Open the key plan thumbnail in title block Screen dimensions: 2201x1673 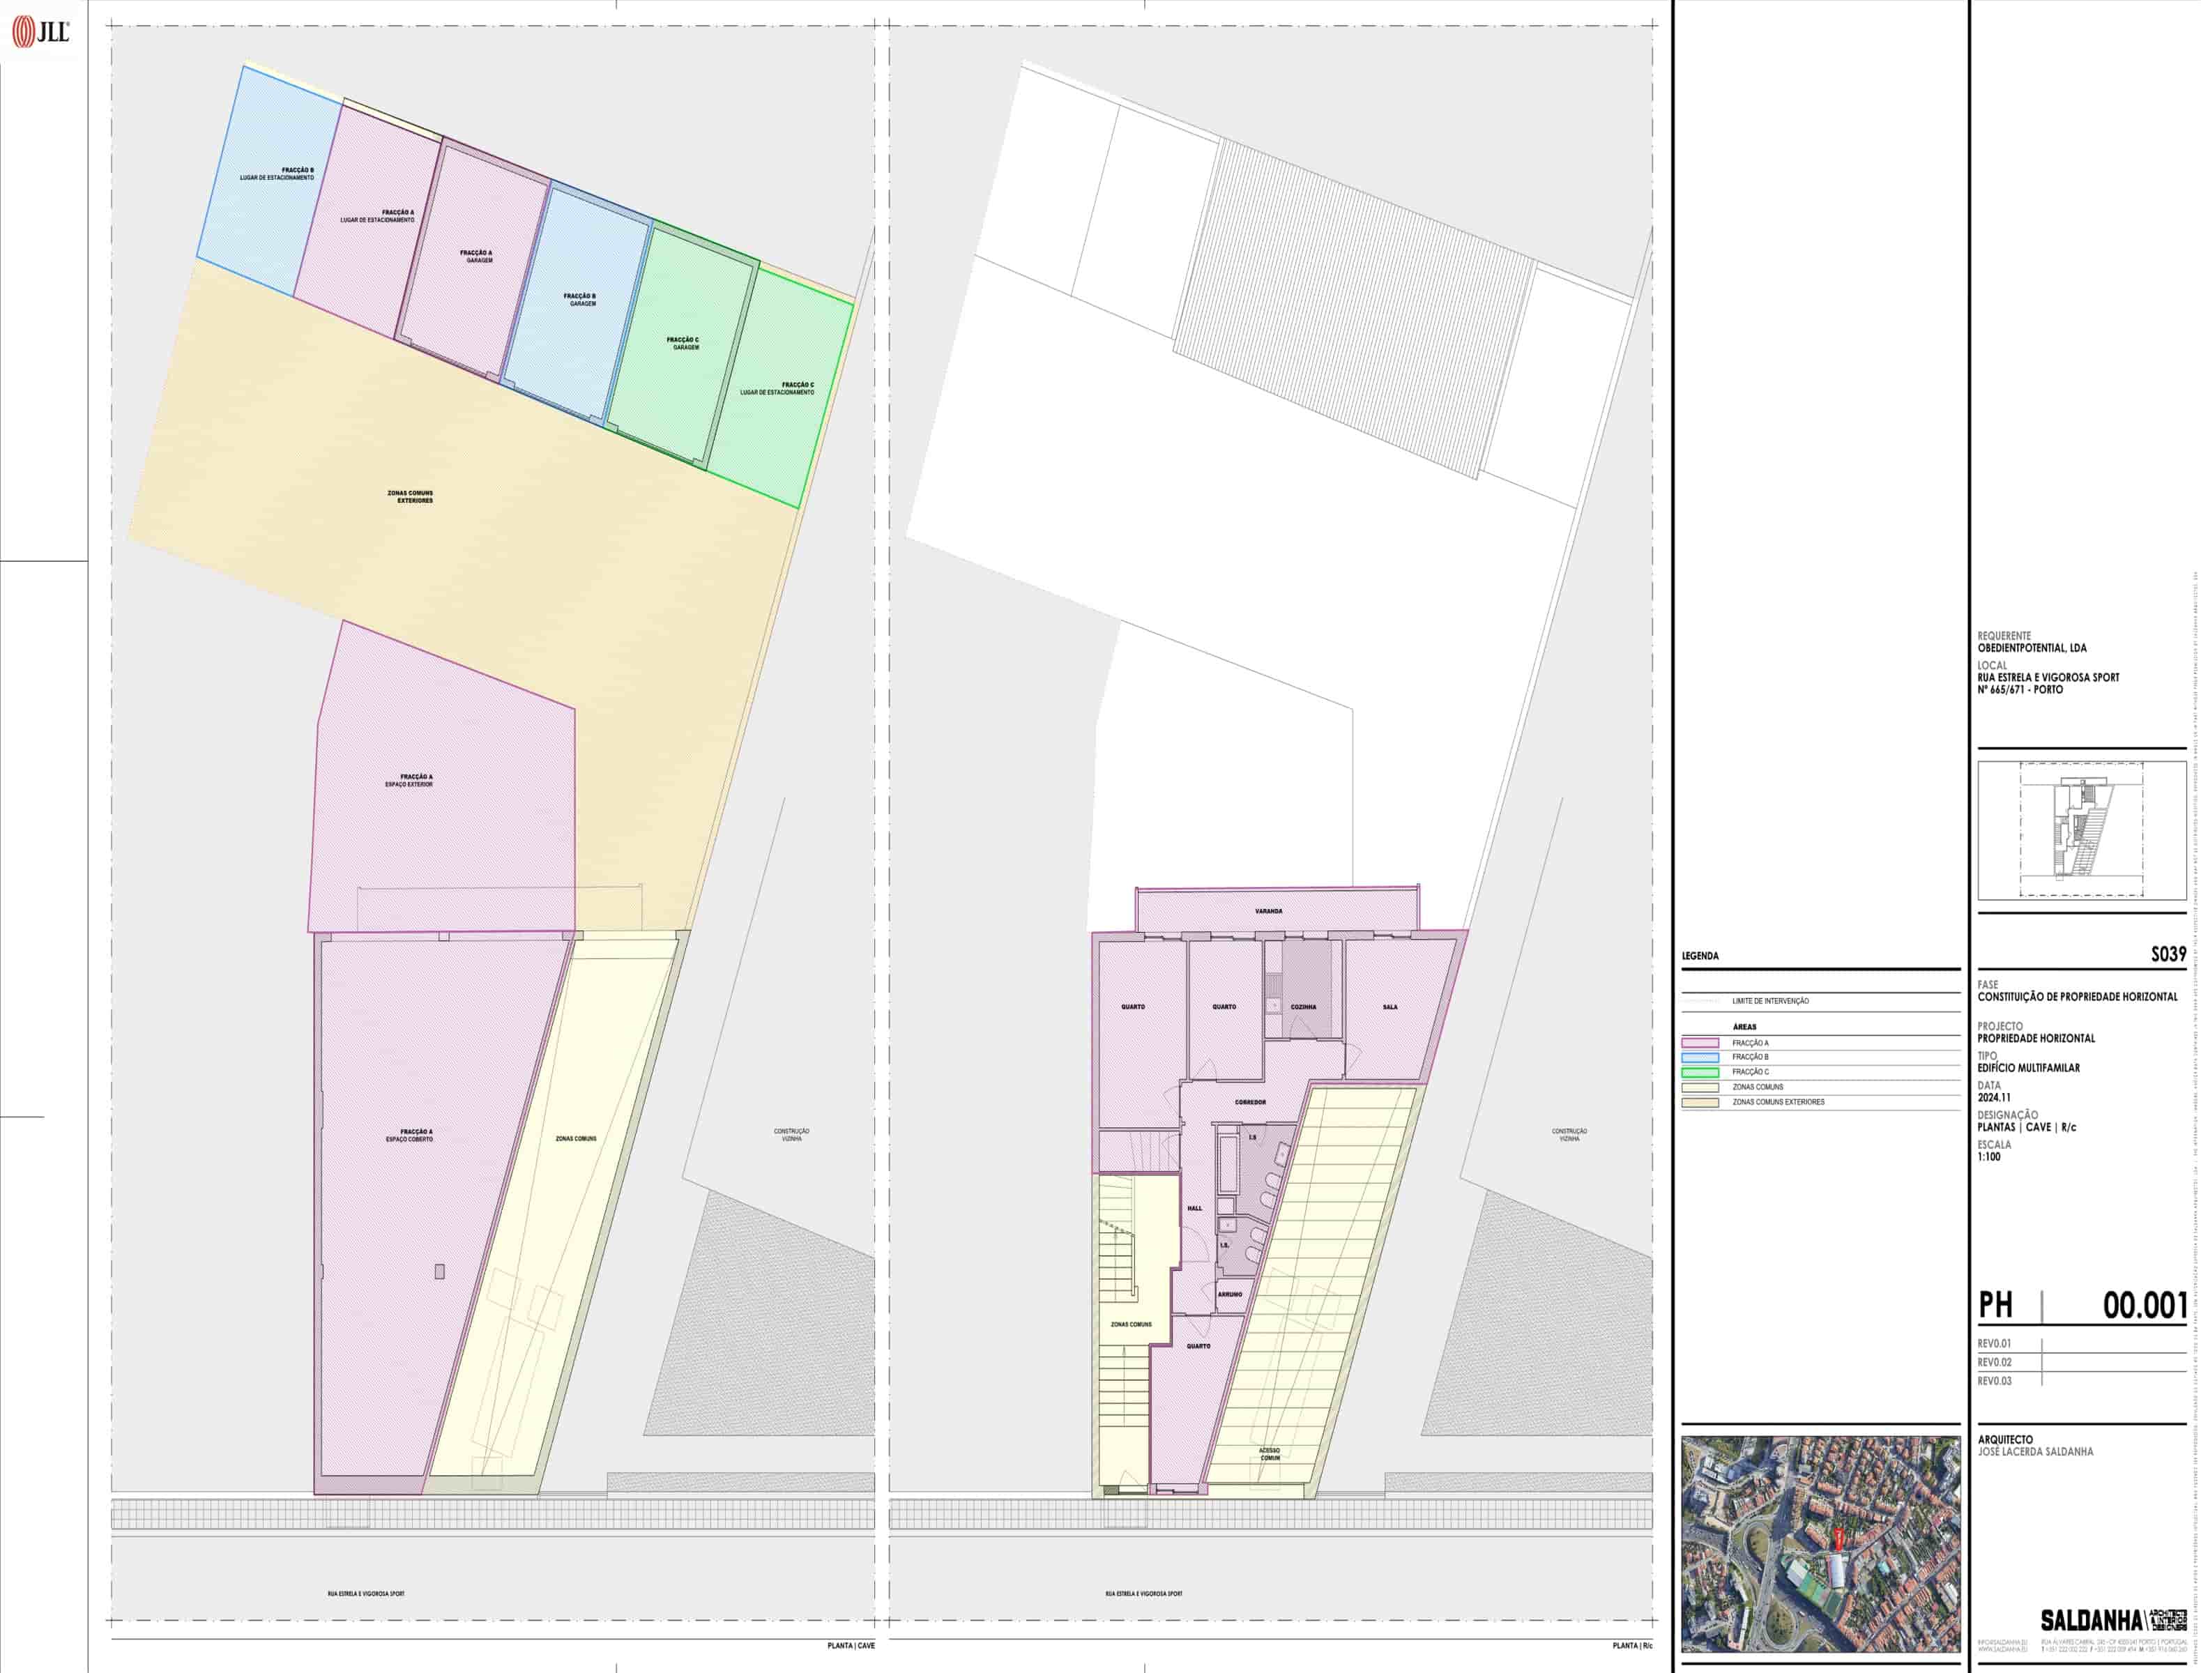[2082, 830]
